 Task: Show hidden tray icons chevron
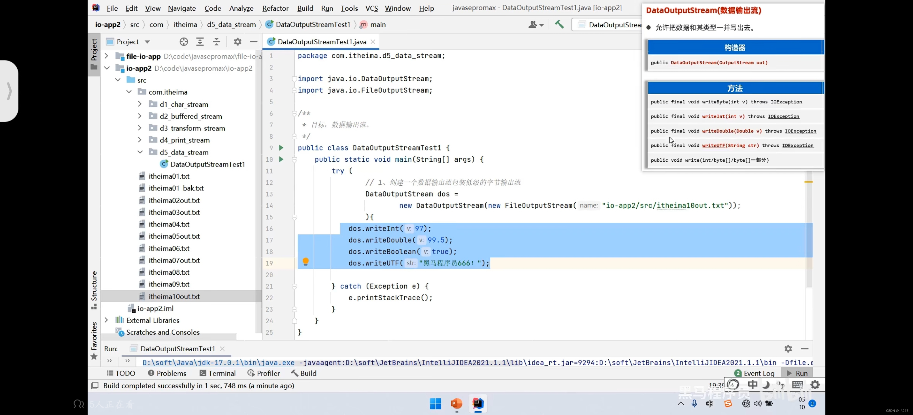(681, 404)
